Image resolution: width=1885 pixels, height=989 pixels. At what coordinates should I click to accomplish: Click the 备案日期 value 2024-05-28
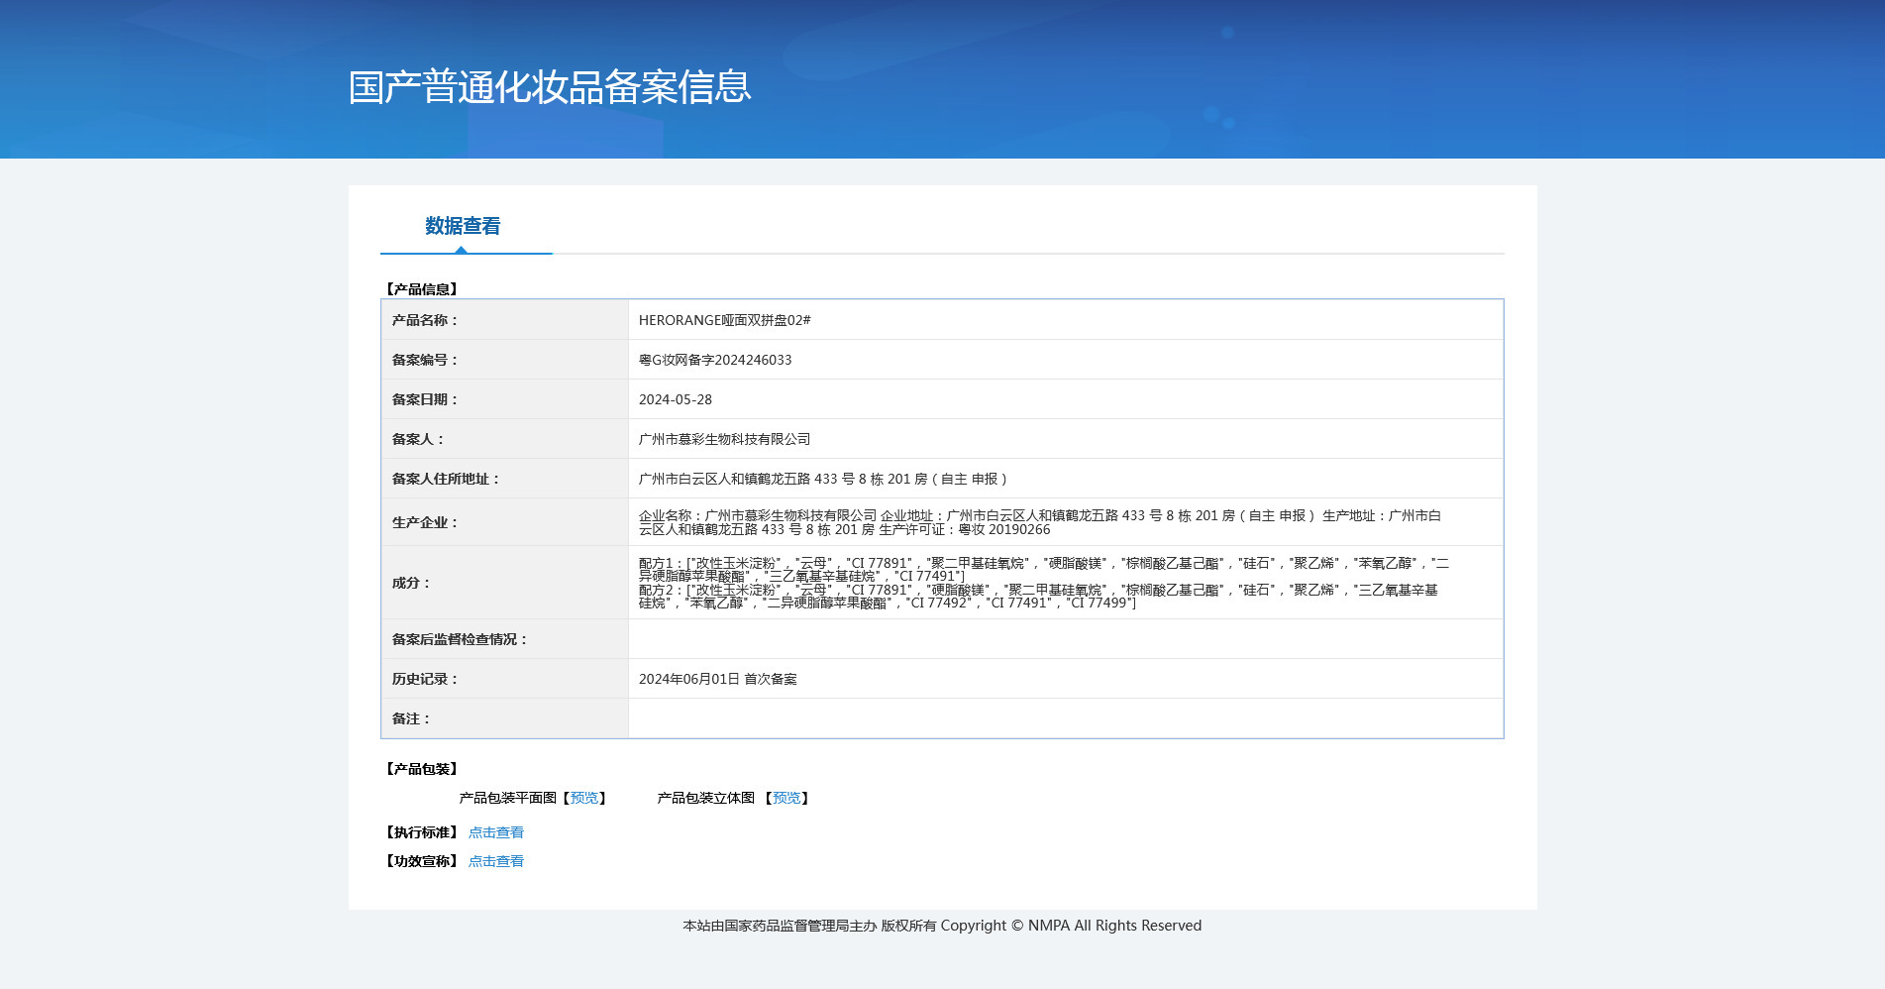pos(676,399)
